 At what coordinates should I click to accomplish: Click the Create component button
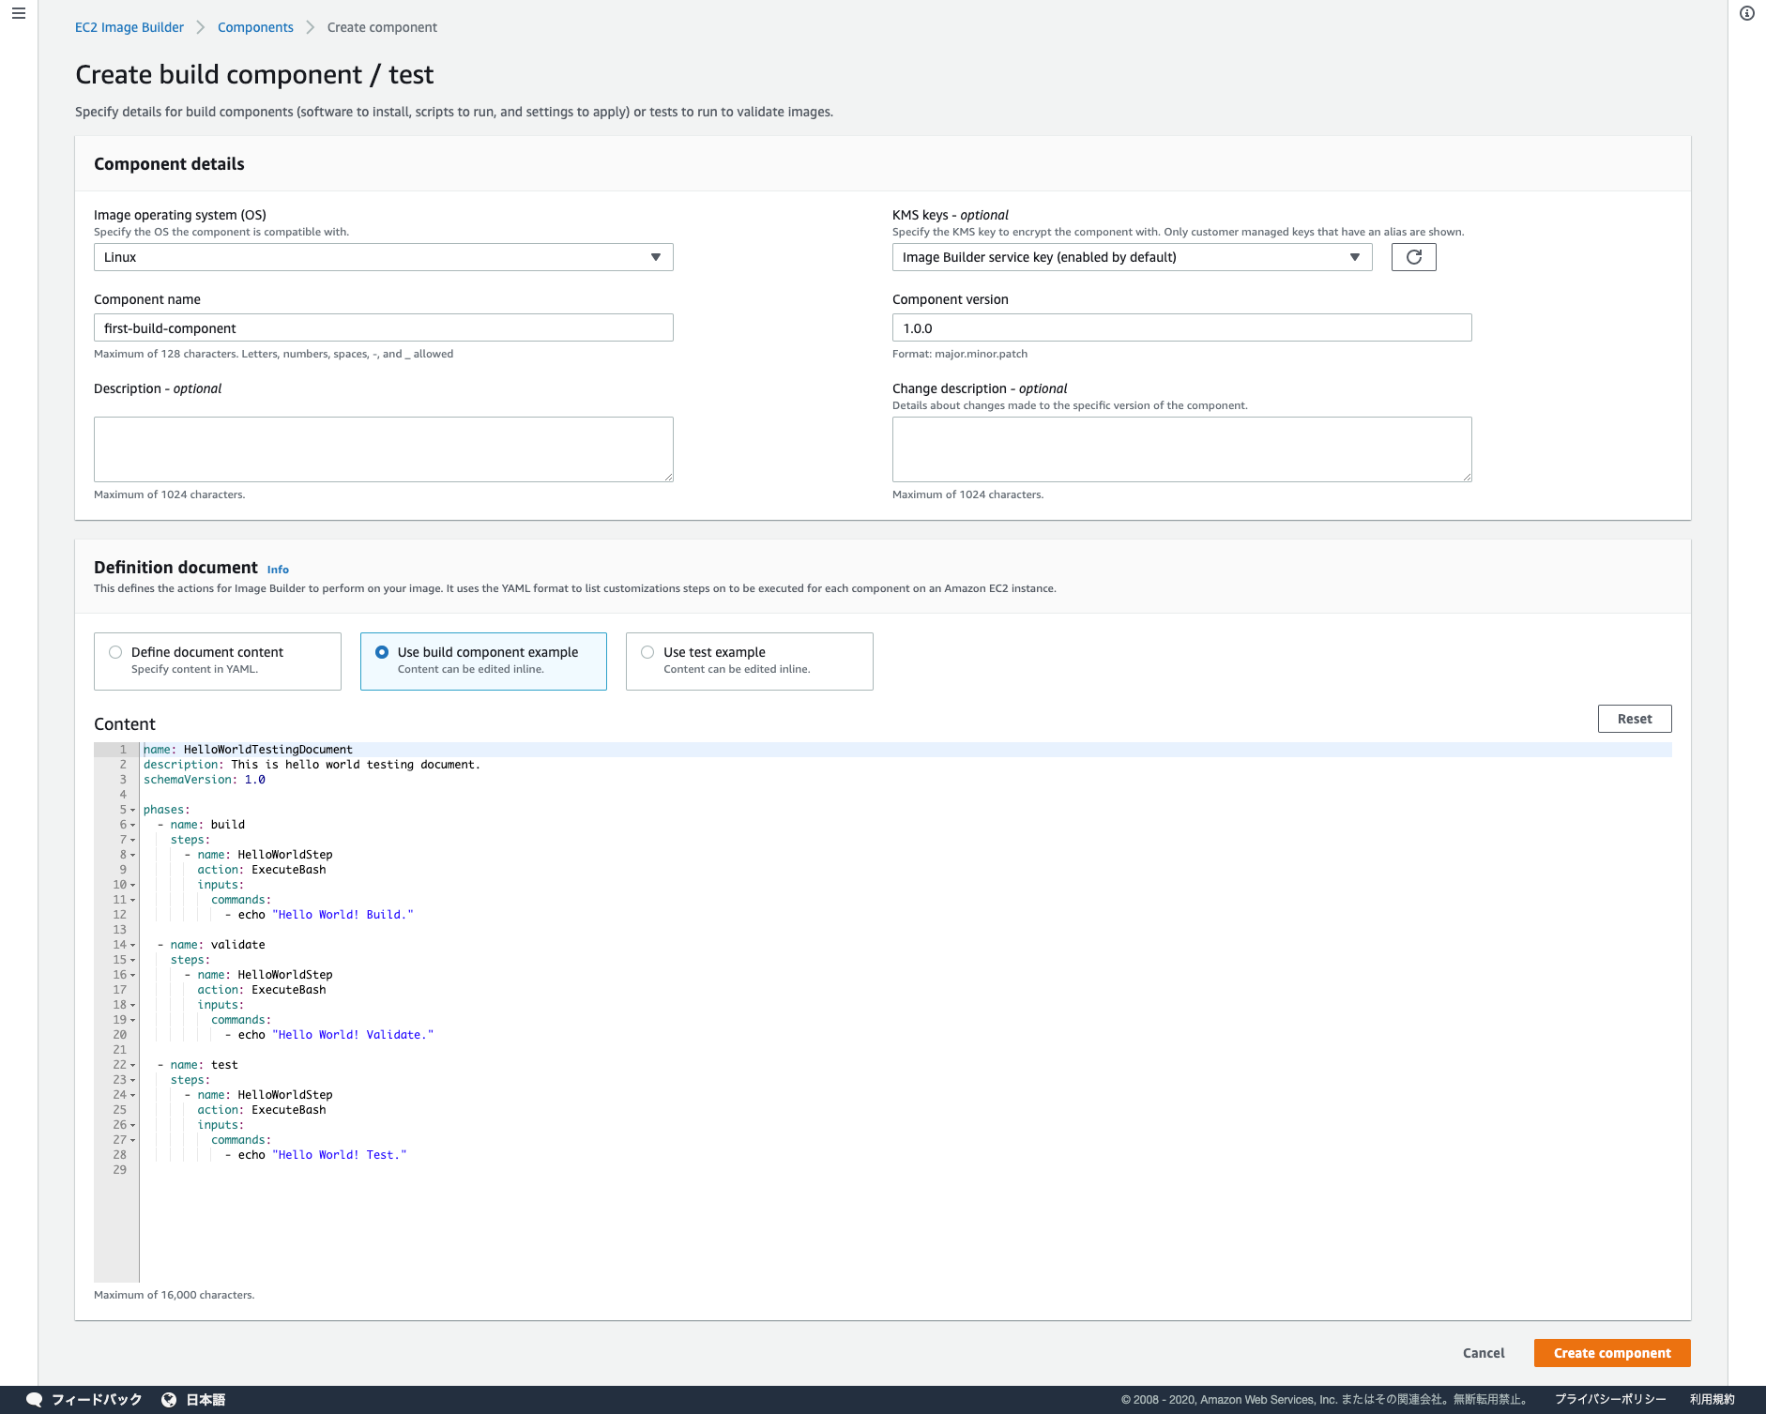[x=1611, y=1352]
